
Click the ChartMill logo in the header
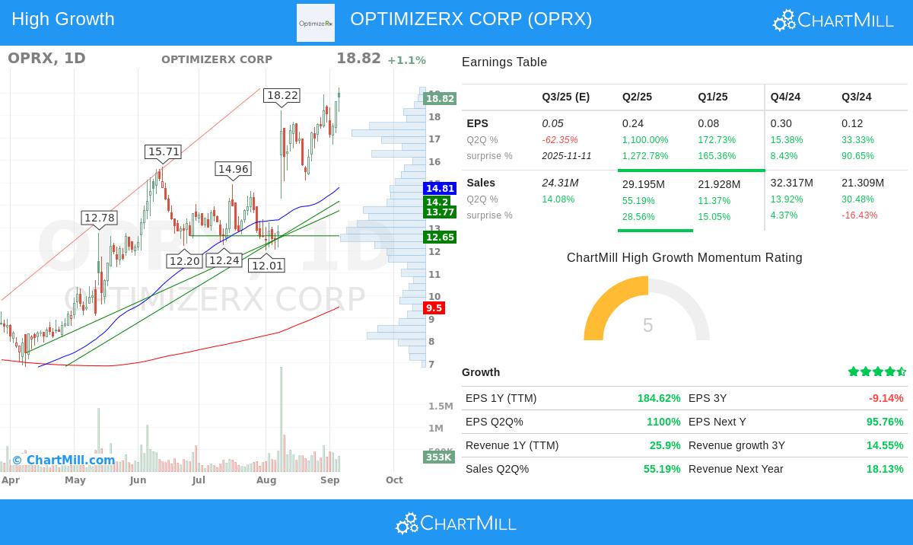[x=833, y=20]
